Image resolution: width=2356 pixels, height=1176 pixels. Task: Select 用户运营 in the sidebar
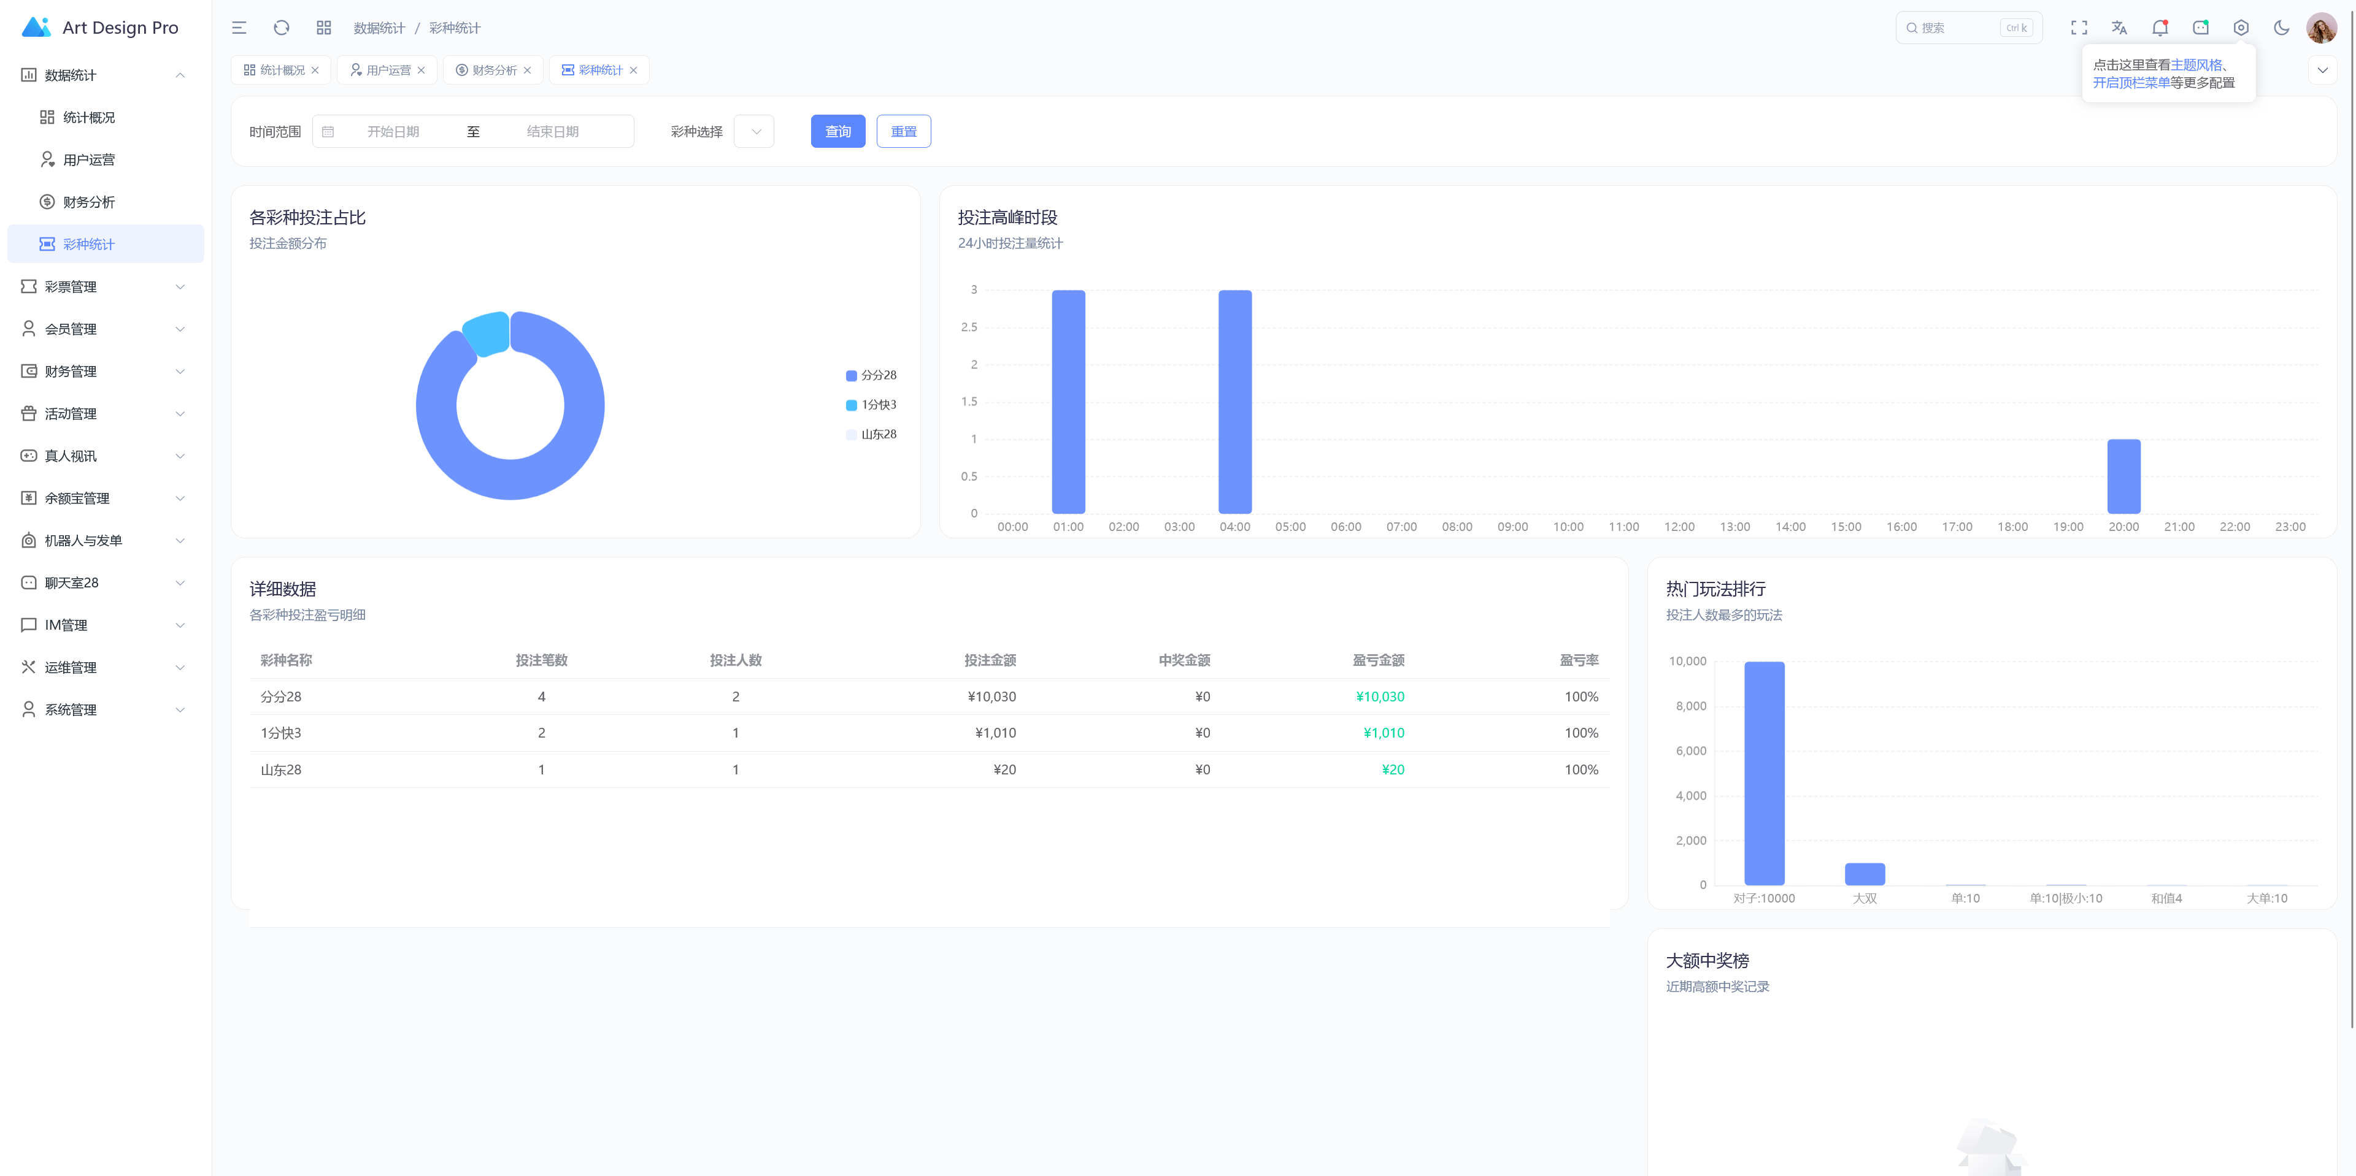[89, 160]
